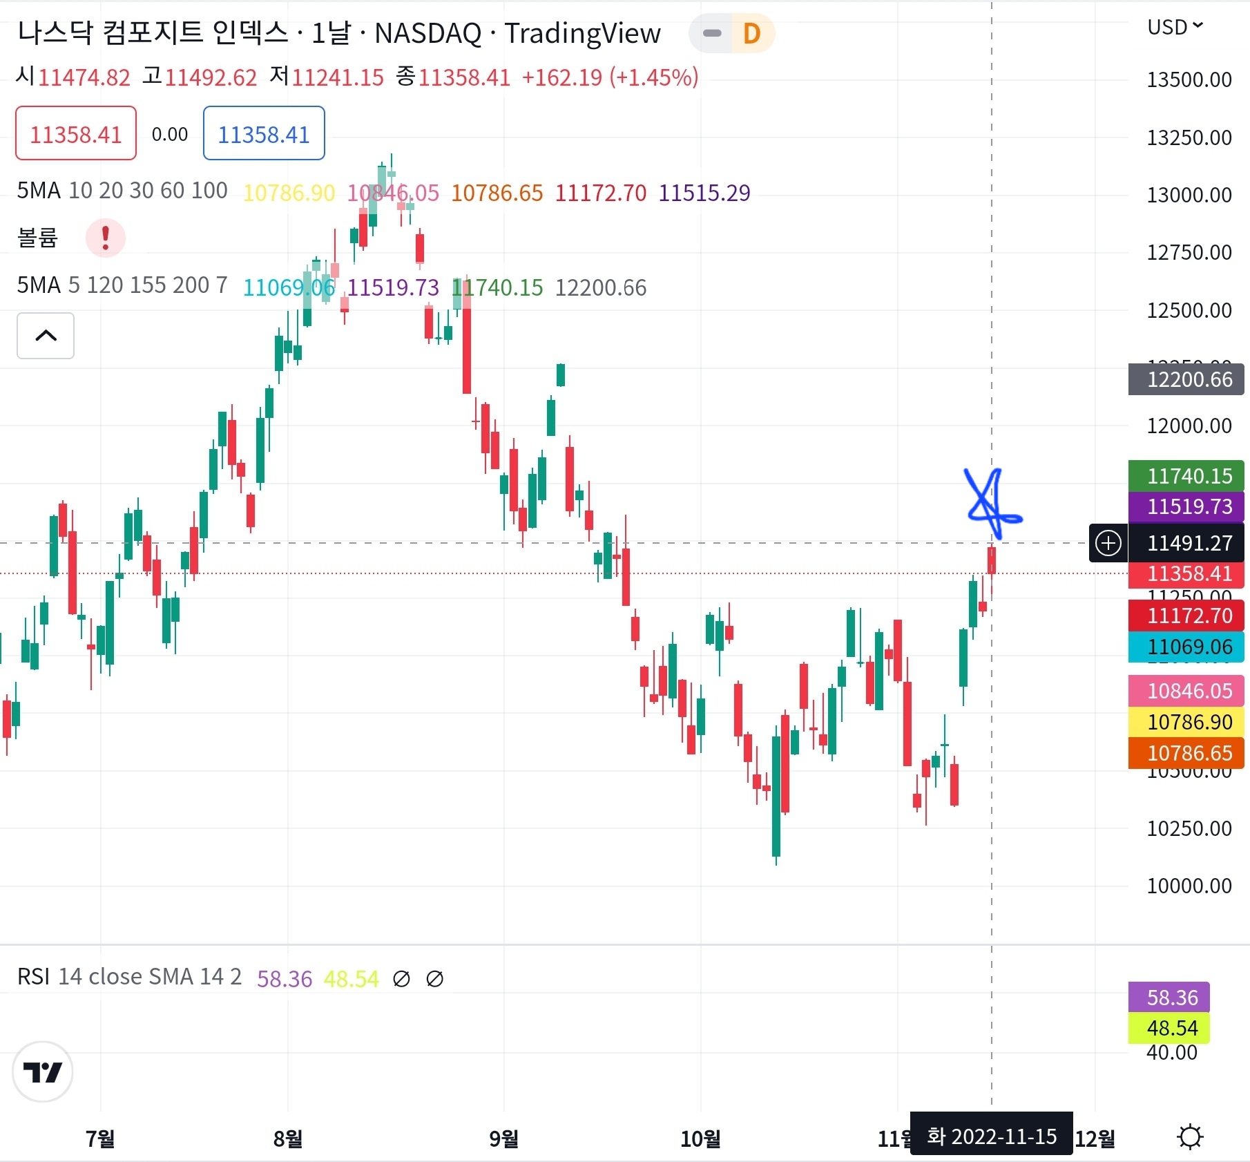Click the chart title 나스닥 컴포지트 인덱스
The height and width of the screenshot is (1162, 1250).
click(x=153, y=32)
